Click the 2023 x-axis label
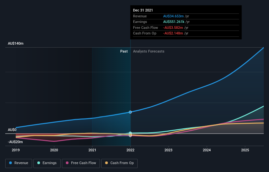Image resolution: width=269 pixels, height=172 pixels. click(168, 150)
